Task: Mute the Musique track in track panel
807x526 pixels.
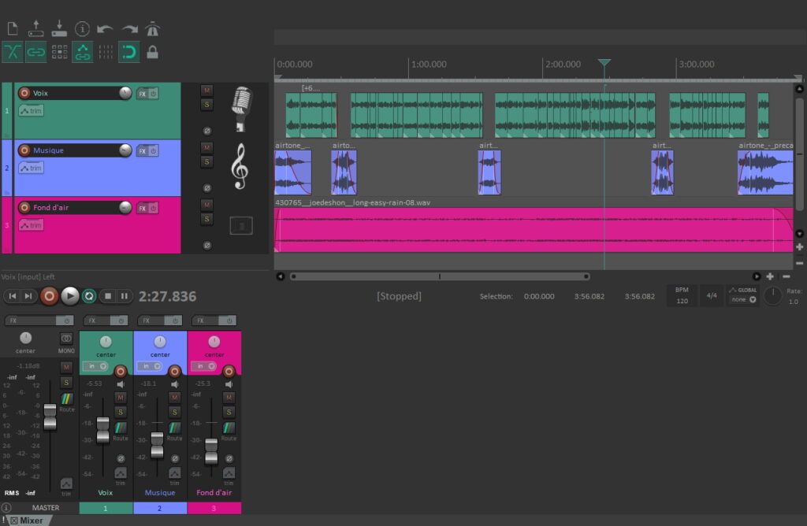Action: click(x=206, y=147)
